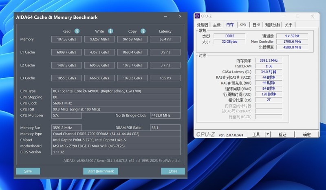Switch to the 处理器 tab in CPU-Z
Image resolution: width=326 pixels, height=190 pixels.
click(x=202, y=25)
